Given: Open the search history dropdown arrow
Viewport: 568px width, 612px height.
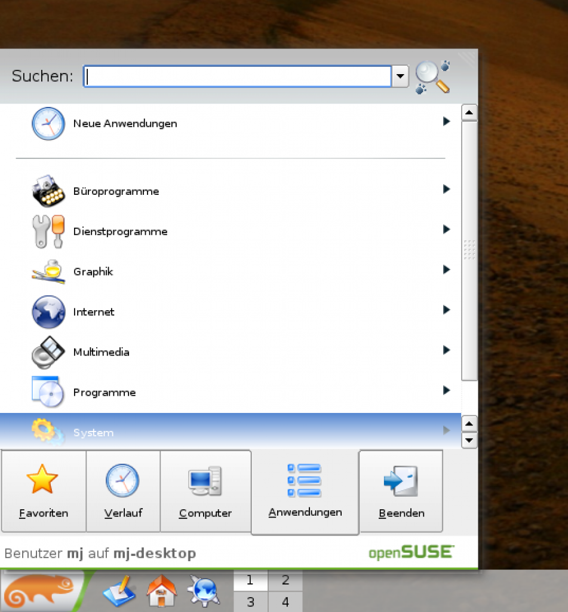Looking at the screenshot, I should coord(400,76).
